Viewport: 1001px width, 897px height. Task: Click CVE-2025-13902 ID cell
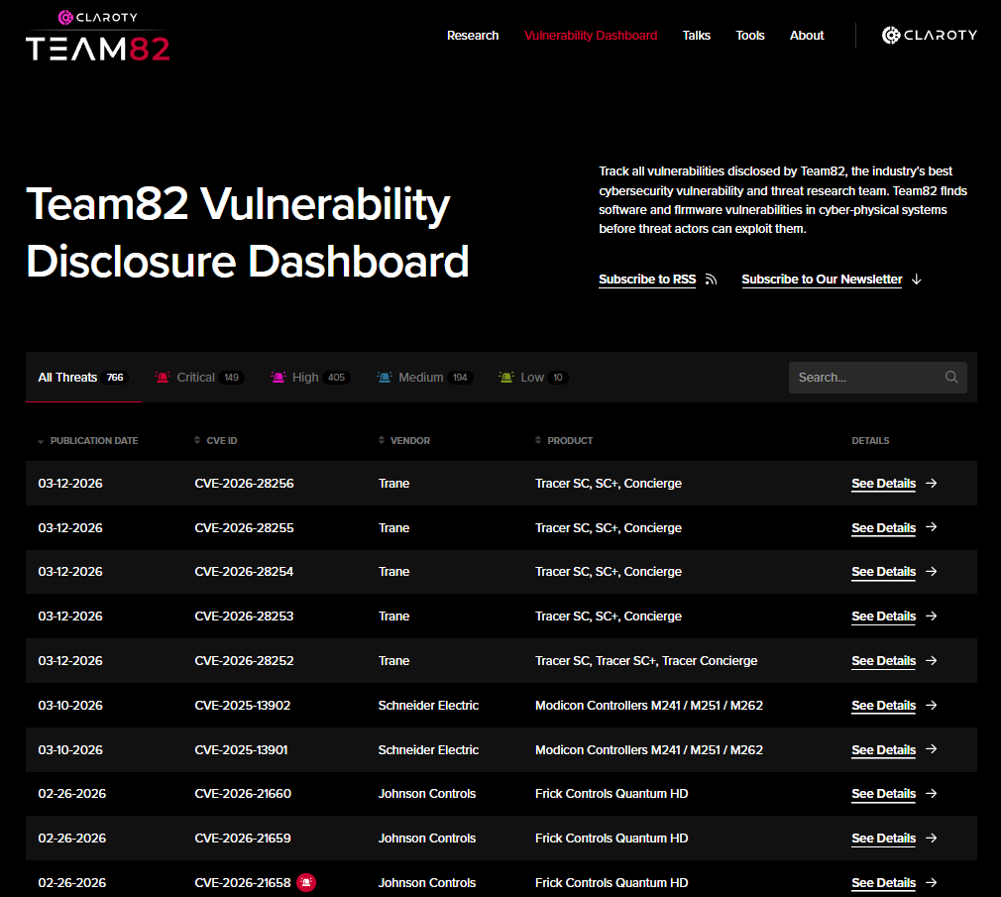click(x=242, y=706)
